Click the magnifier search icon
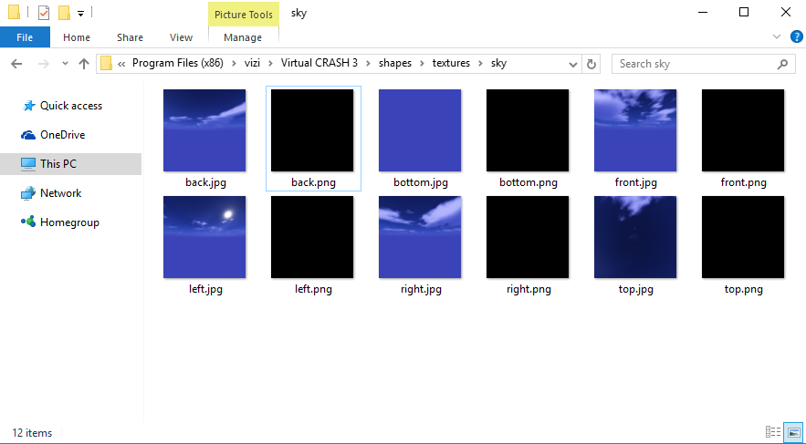Image resolution: width=806 pixels, height=444 pixels. (782, 64)
